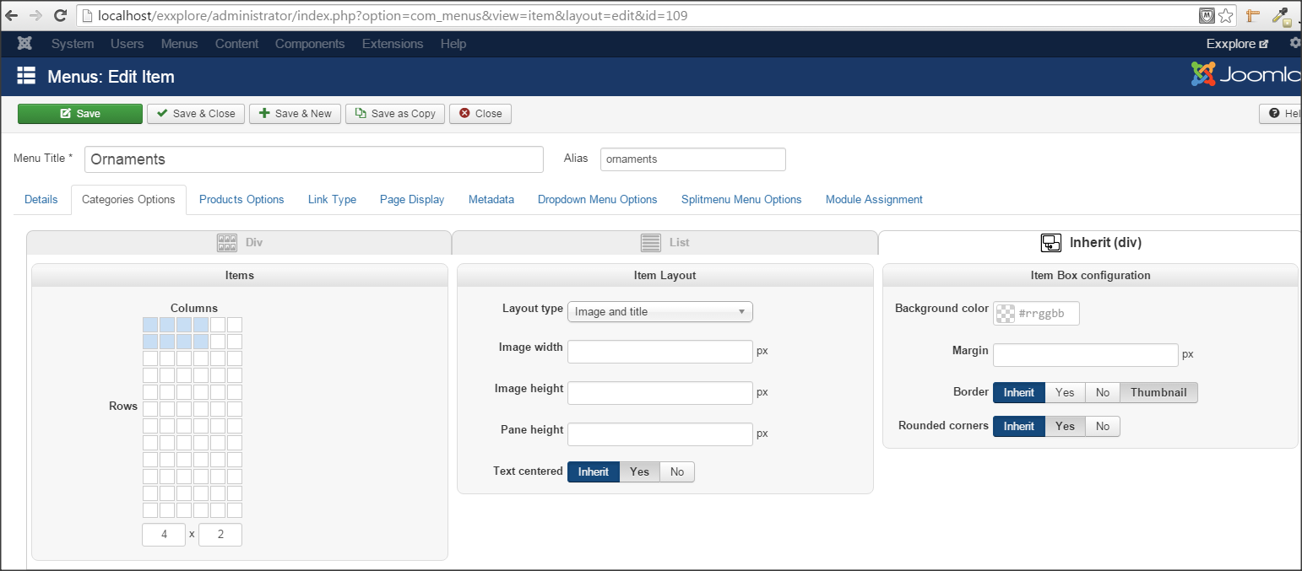
Task: Click the browser forward arrow
Action: 35,15
